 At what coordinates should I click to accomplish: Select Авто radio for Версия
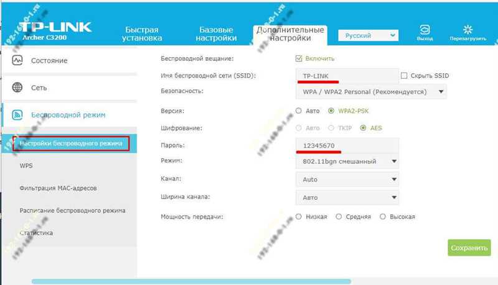299,111
